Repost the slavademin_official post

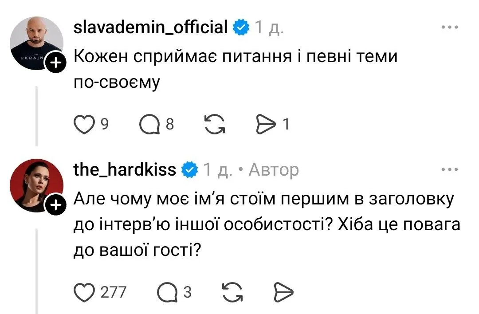click(x=214, y=125)
